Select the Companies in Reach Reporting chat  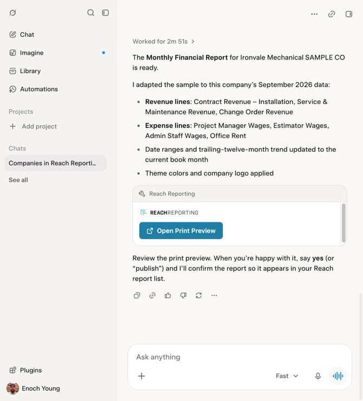click(x=55, y=163)
